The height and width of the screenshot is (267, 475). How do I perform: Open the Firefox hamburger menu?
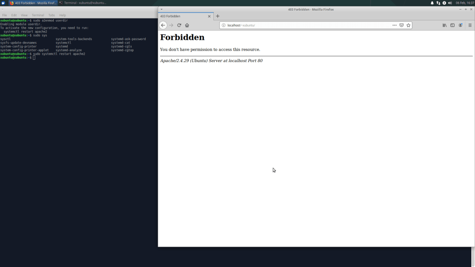pyautogui.click(x=470, y=25)
